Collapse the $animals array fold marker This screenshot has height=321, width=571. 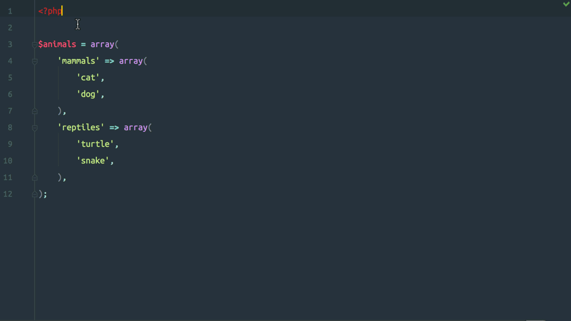click(34, 45)
